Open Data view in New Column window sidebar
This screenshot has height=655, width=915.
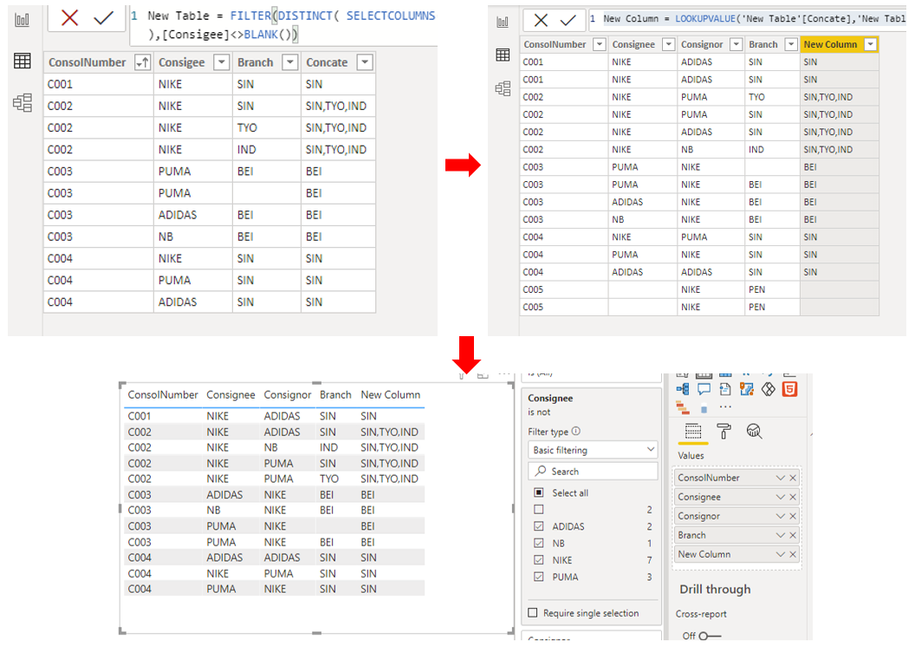tap(503, 55)
